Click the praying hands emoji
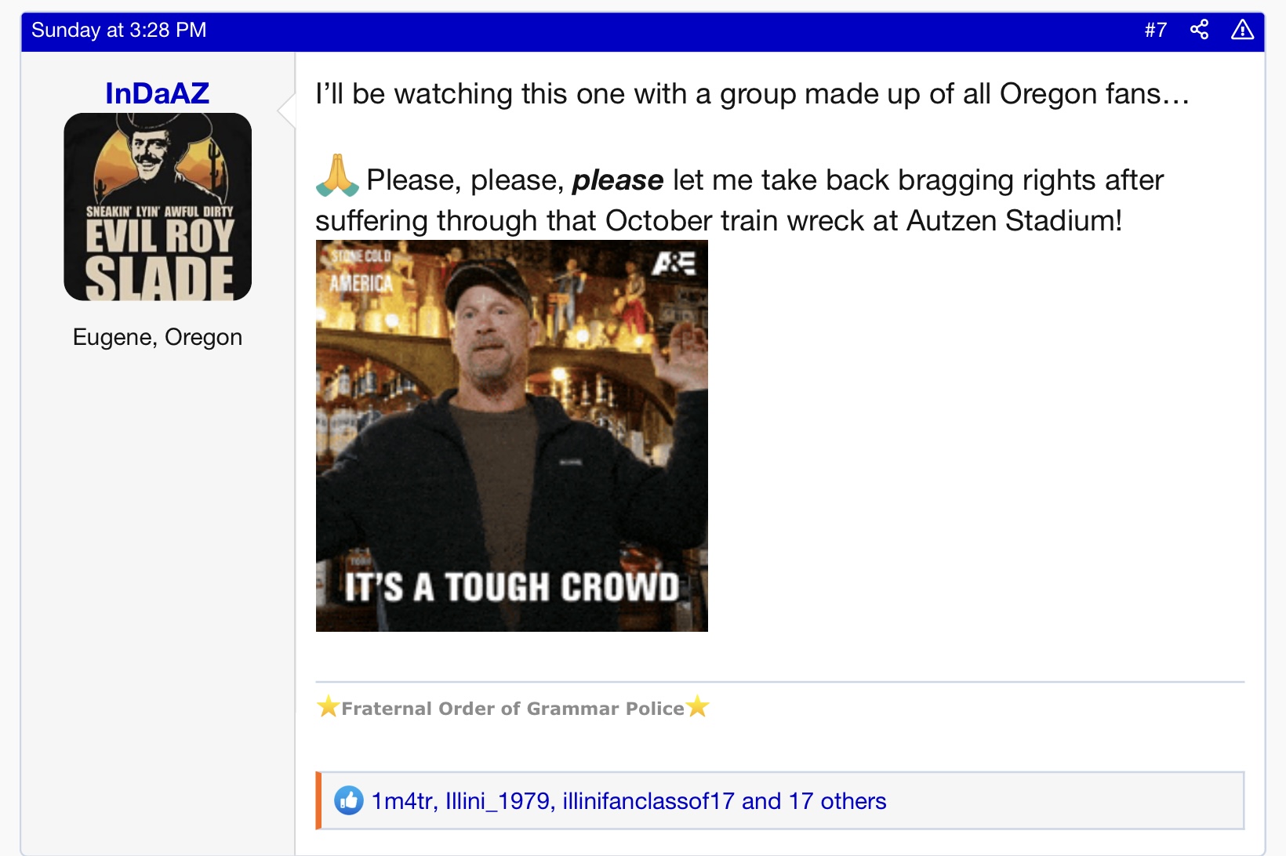Viewport: 1286px width, 856px height. point(337,176)
